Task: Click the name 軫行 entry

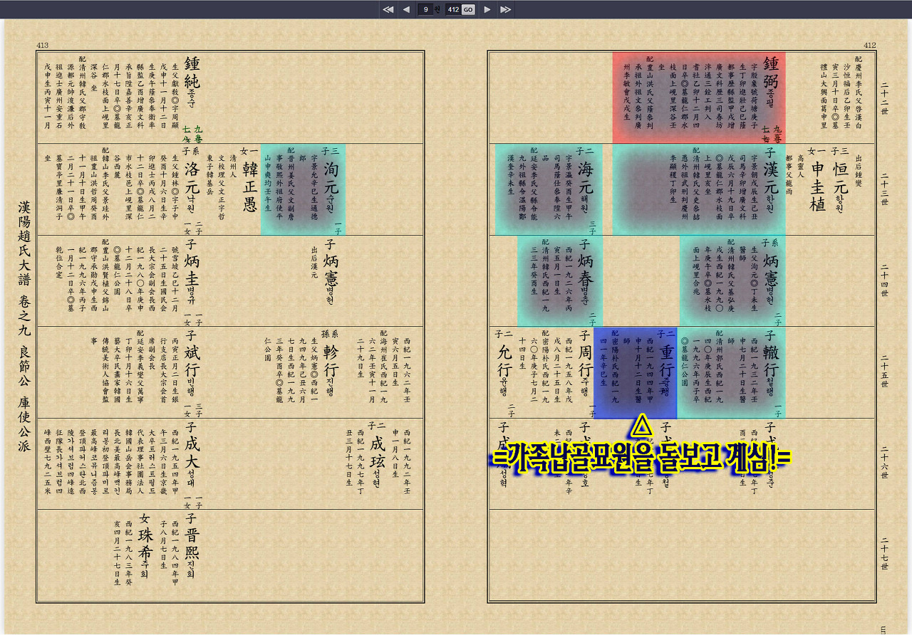Action: pos(331,362)
